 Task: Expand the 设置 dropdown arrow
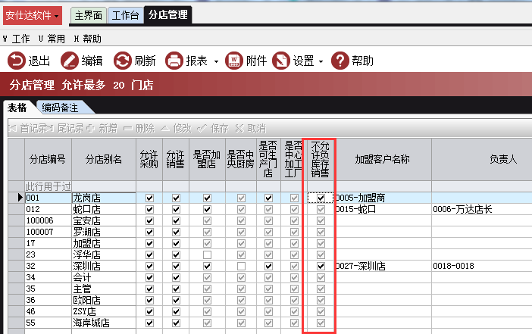(x=321, y=61)
